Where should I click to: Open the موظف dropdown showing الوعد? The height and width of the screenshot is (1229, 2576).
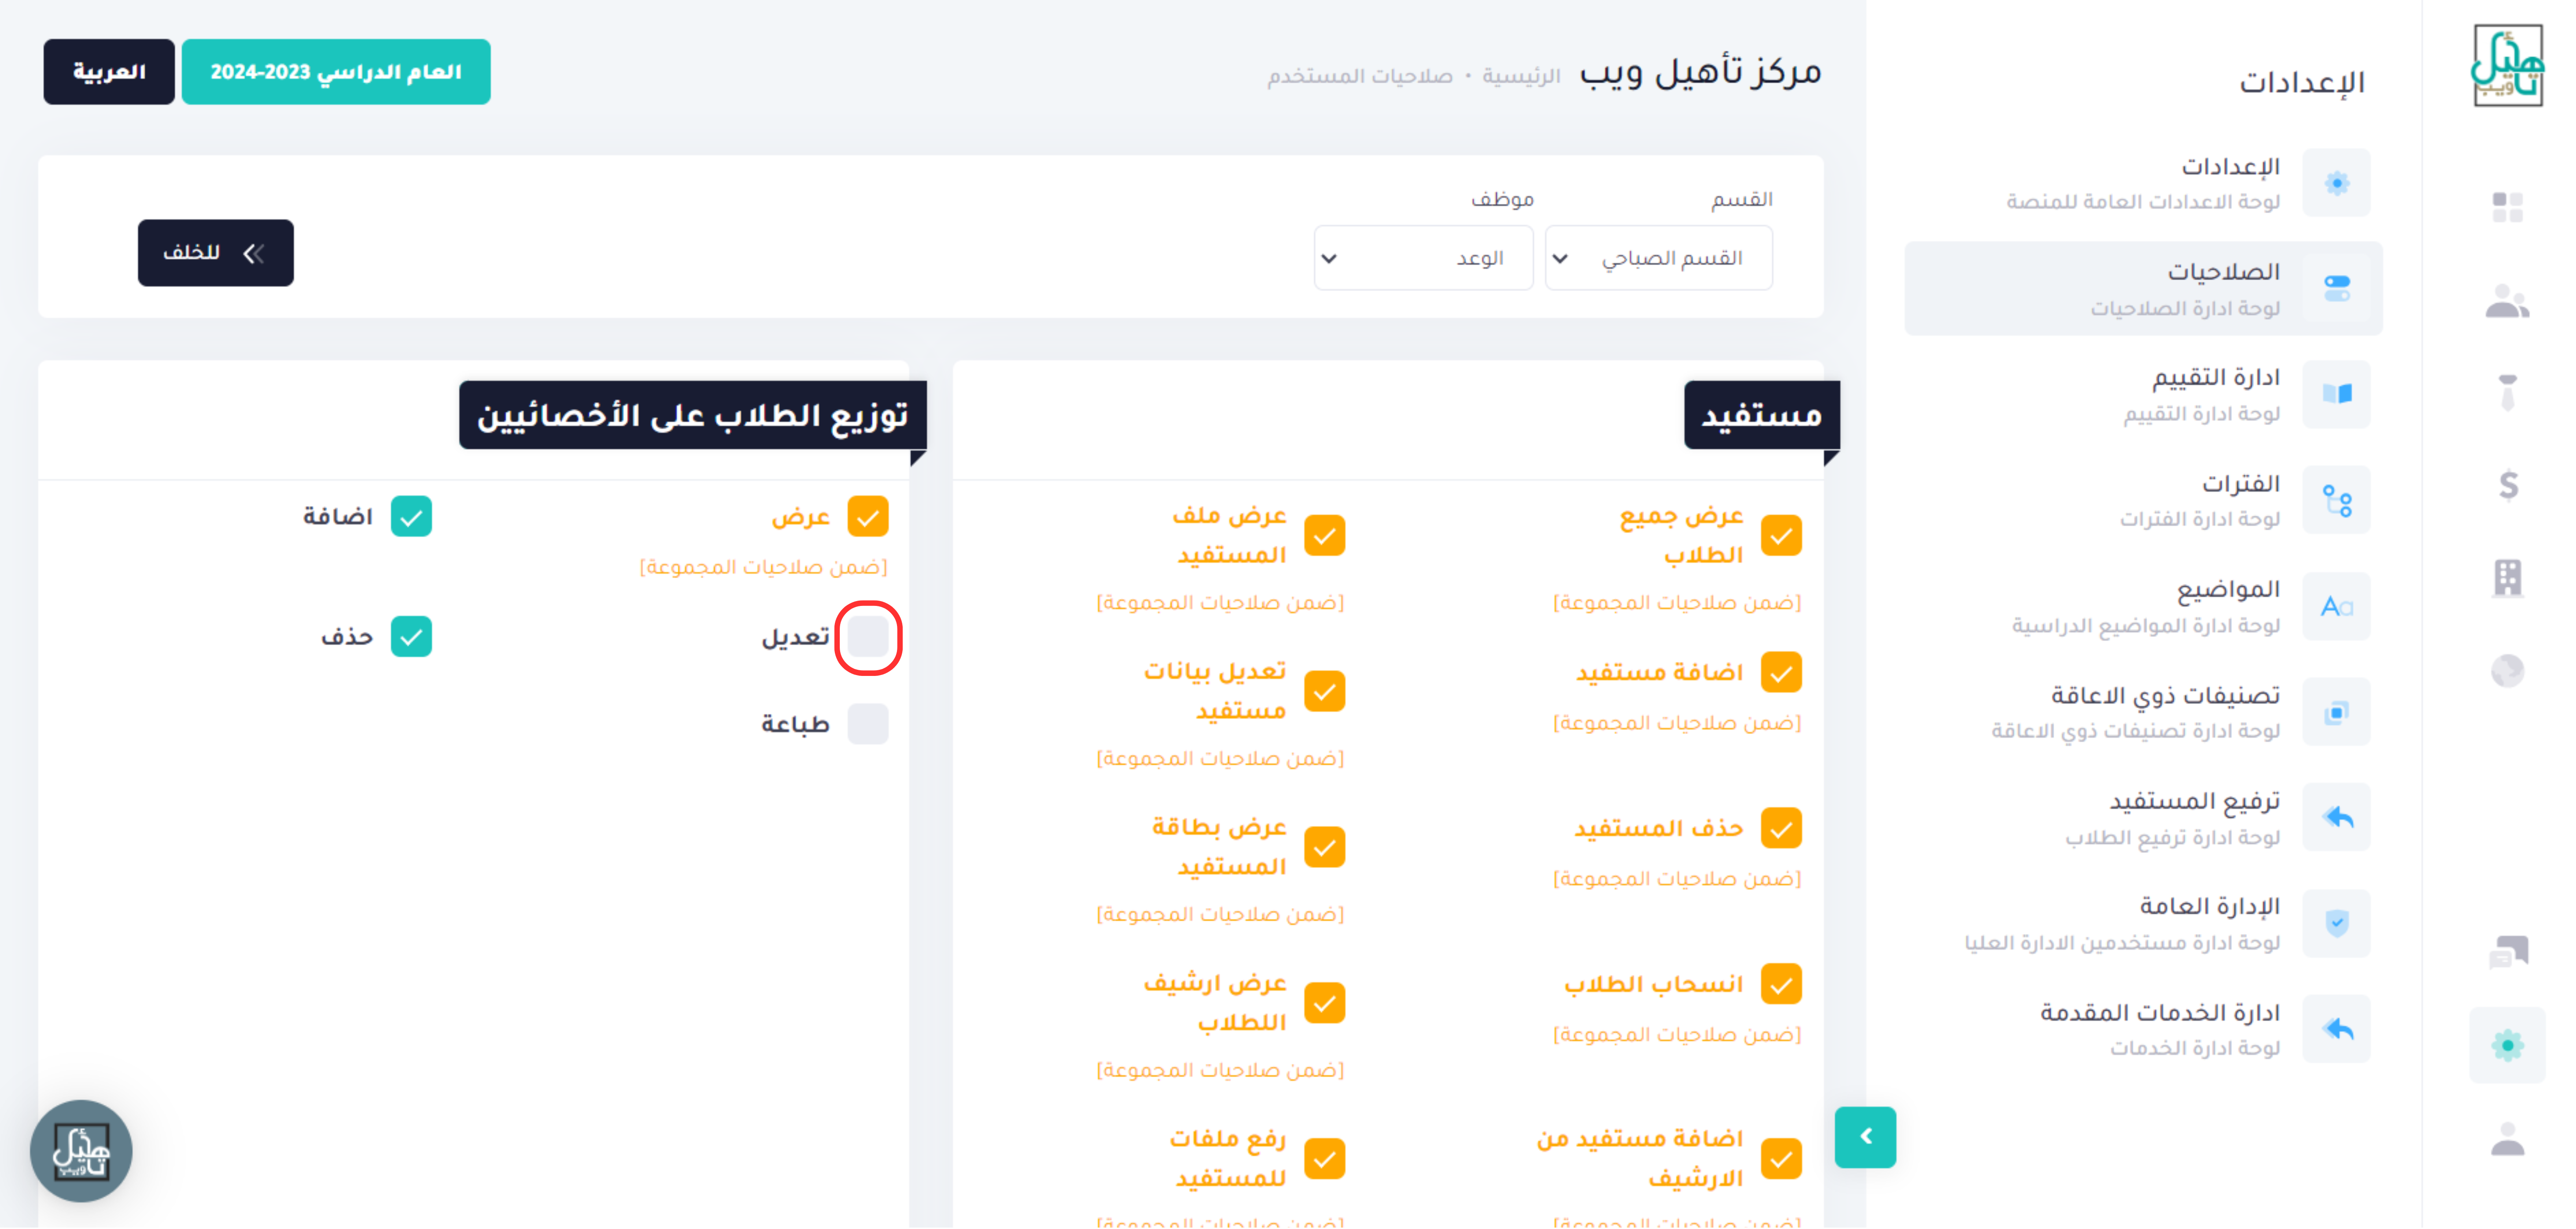pyautogui.click(x=1423, y=258)
